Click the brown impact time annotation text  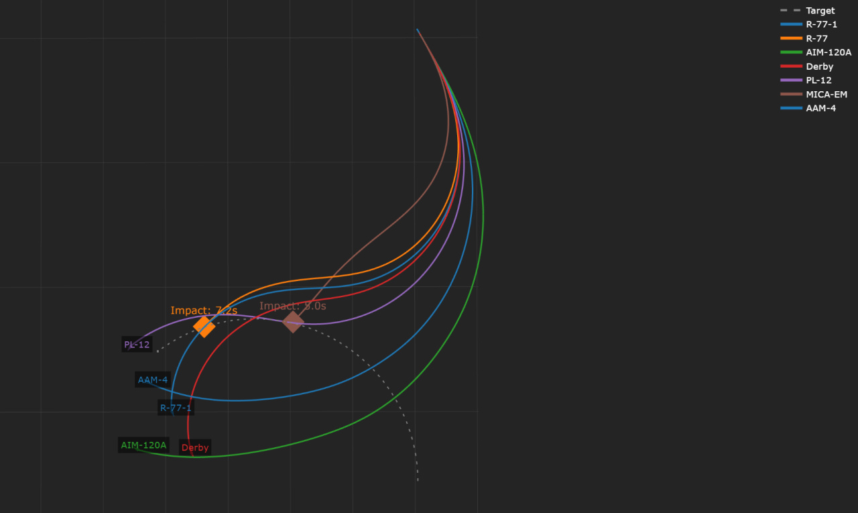293,306
